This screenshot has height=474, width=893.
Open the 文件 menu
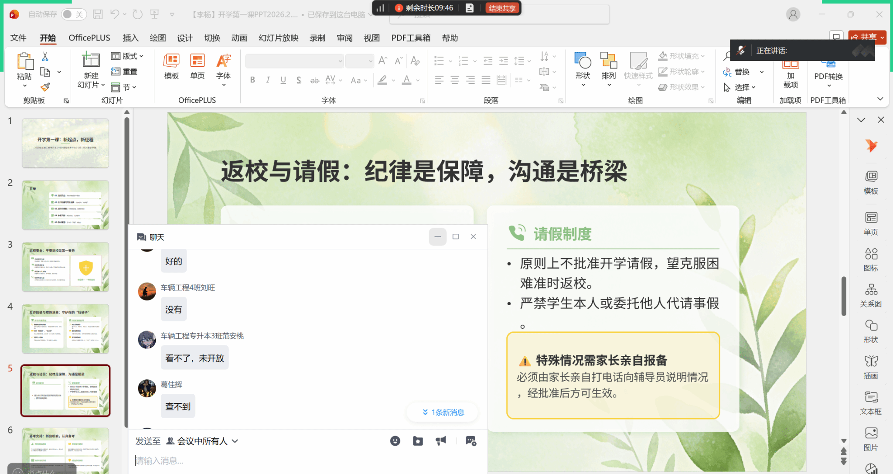point(18,38)
